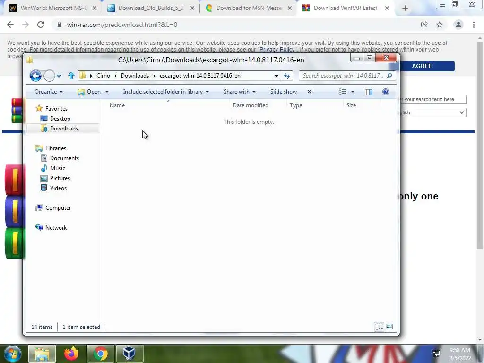The height and width of the screenshot is (363, 484).
Task: Reload the win-rar.com page
Action: [x=41, y=25]
